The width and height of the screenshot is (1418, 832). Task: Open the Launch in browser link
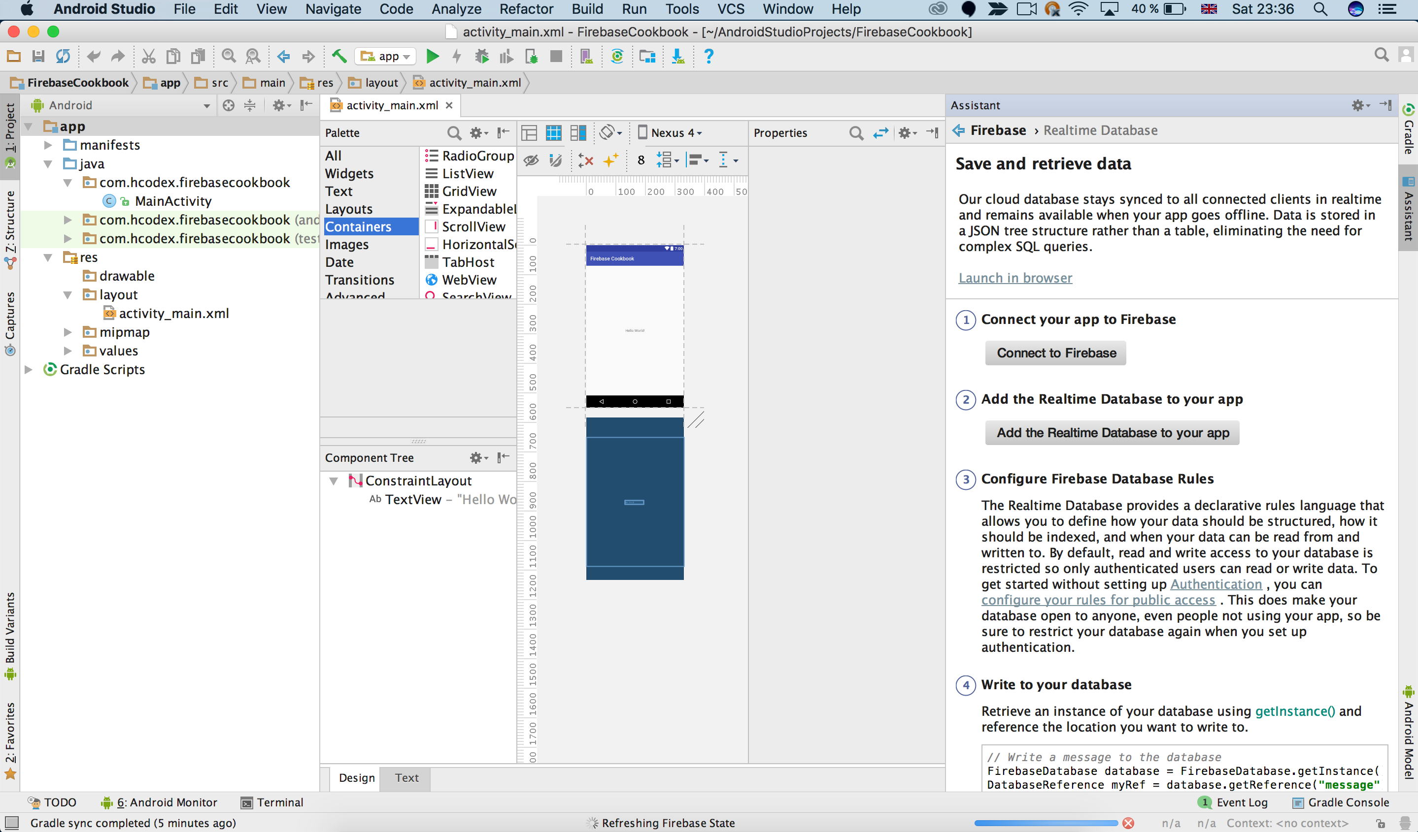[x=1015, y=278]
